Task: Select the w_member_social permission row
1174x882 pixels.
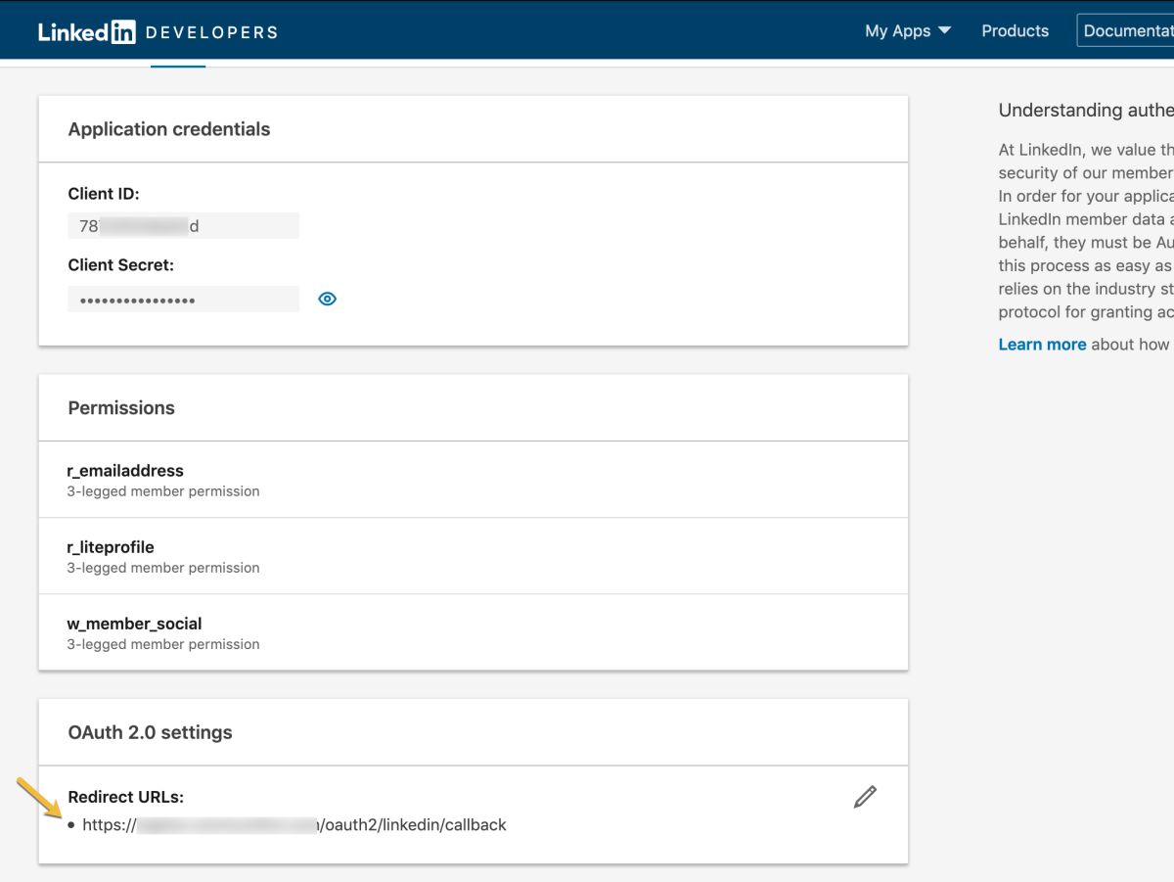Action: pyautogui.click(x=474, y=632)
